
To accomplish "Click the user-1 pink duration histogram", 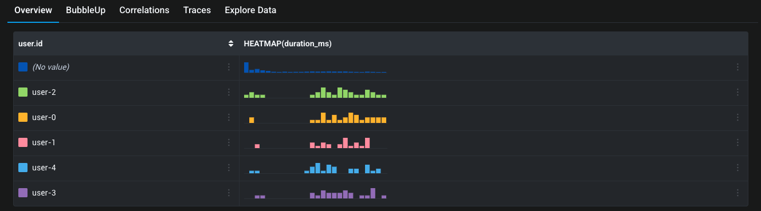I will click(315, 143).
